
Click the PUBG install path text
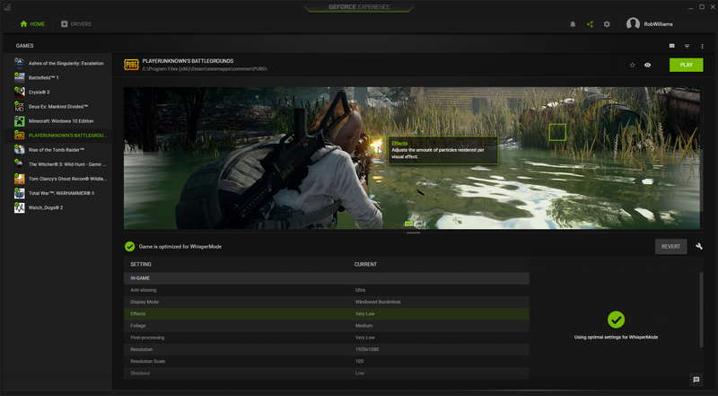(x=205, y=69)
